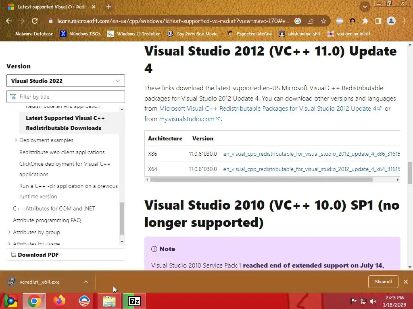The width and height of the screenshot is (413, 309).
Task: Open options arrow for vcredist_x64.exe download
Action: tap(86, 282)
